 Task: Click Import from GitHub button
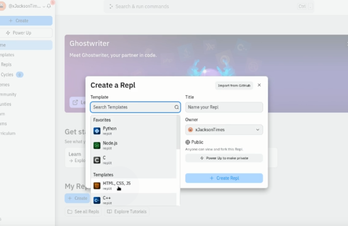pos(234,85)
